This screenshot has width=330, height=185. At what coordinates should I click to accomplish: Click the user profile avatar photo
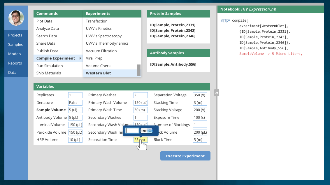16,18
